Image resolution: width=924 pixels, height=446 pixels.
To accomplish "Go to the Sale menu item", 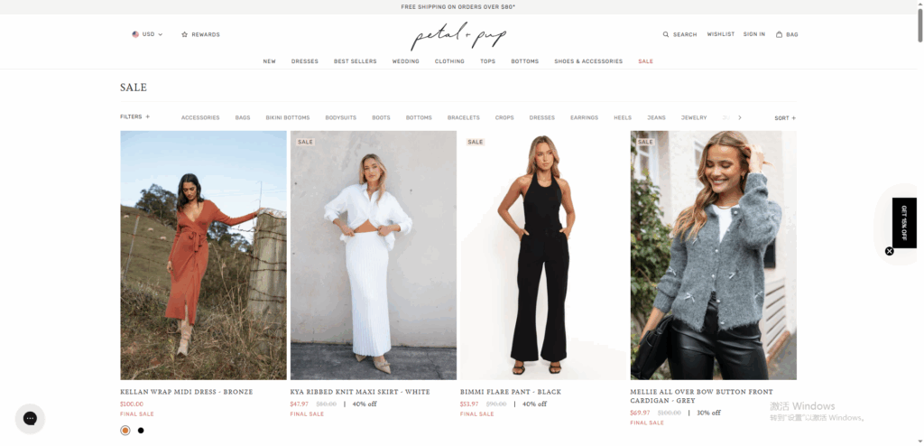I will pyautogui.click(x=645, y=61).
